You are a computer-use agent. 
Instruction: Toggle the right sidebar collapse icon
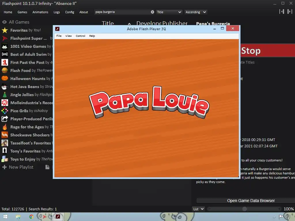pyautogui.click(x=290, y=12)
